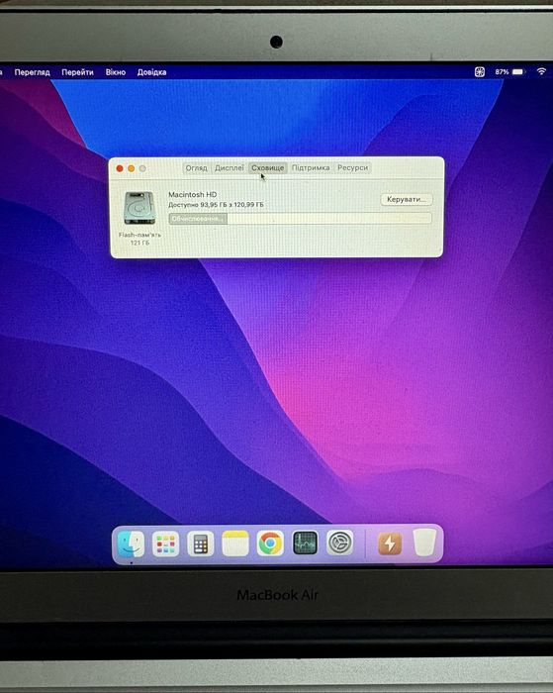This screenshot has height=693, width=553.
Task: Open the Перегляд menu
Action: pos(32,72)
